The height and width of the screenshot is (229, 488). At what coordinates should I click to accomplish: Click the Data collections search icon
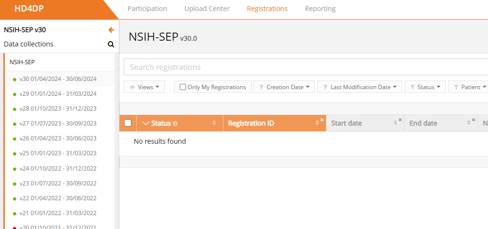click(x=111, y=45)
